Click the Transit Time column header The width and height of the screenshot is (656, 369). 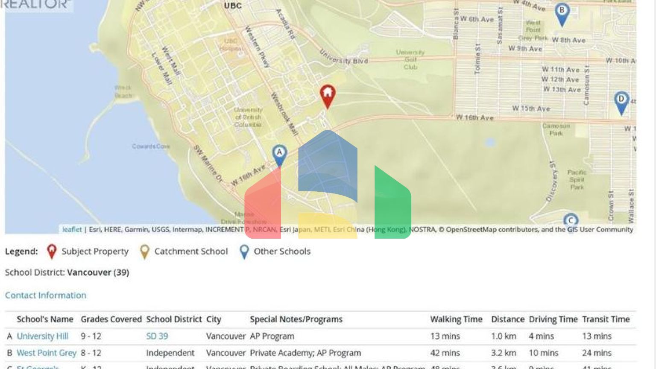click(606, 319)
